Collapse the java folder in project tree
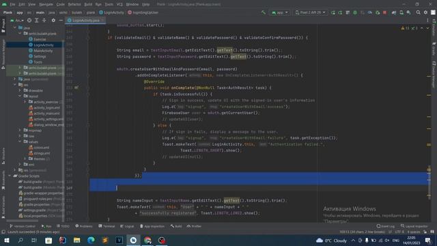This screenshot has width=437, height=246. [x=15, y=28]
